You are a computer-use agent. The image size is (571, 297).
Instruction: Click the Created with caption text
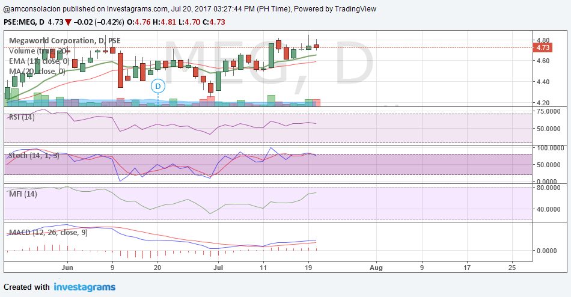(26, 287)
